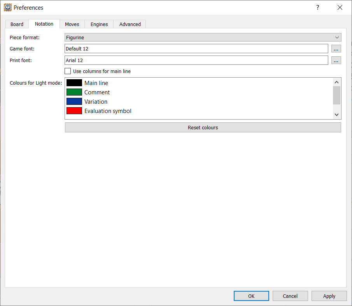
Task: Click the Apply button
Action: 329,296
